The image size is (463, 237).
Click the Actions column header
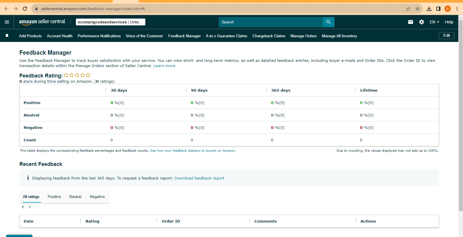[x=368, y=221]
